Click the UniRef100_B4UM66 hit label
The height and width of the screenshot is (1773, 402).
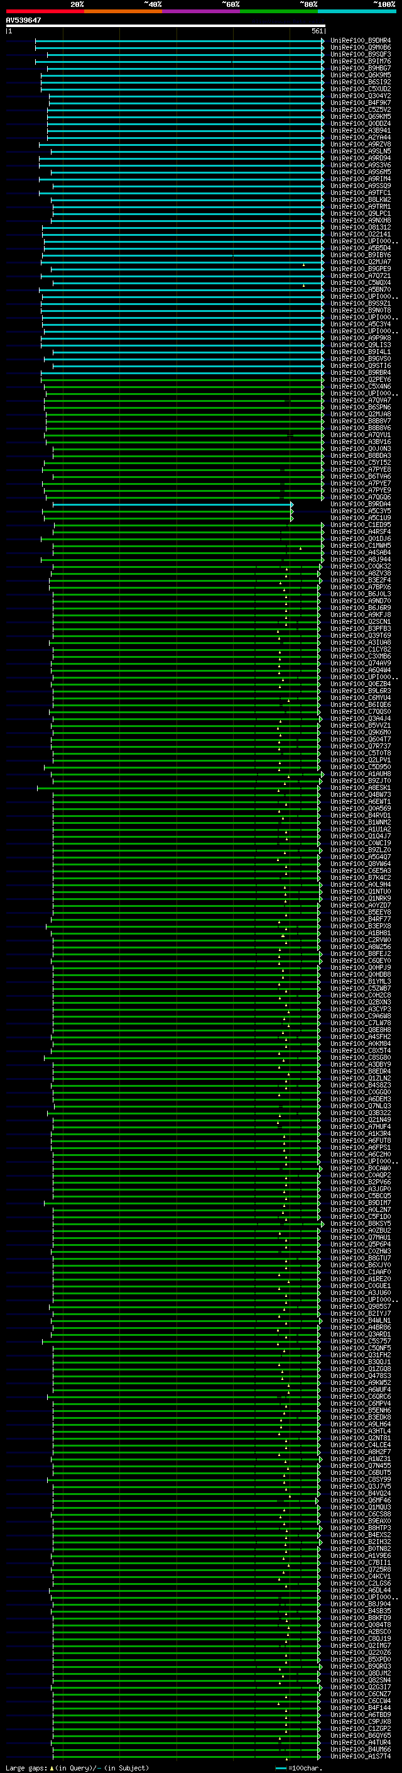360,1750
